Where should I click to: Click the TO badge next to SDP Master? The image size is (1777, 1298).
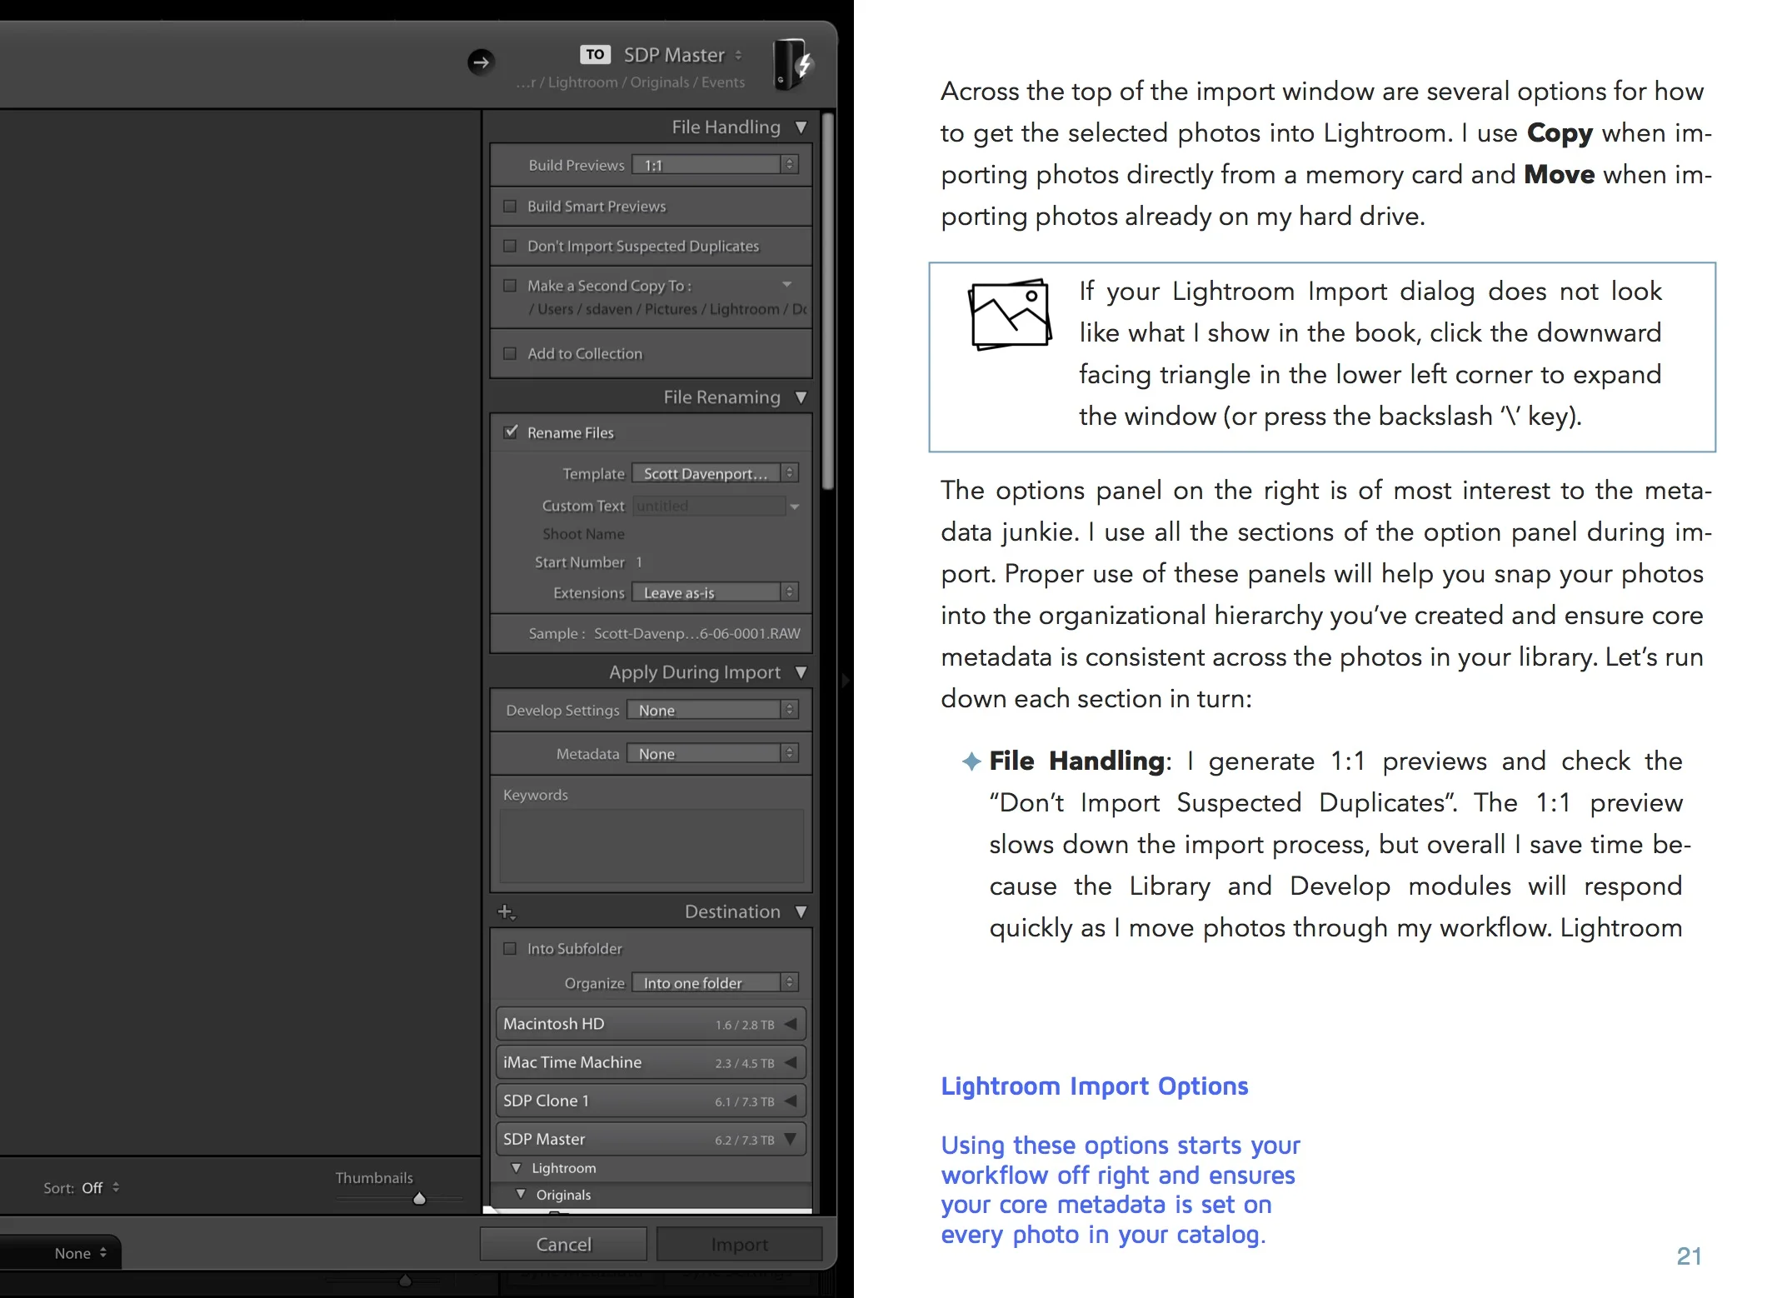(595, 55)
